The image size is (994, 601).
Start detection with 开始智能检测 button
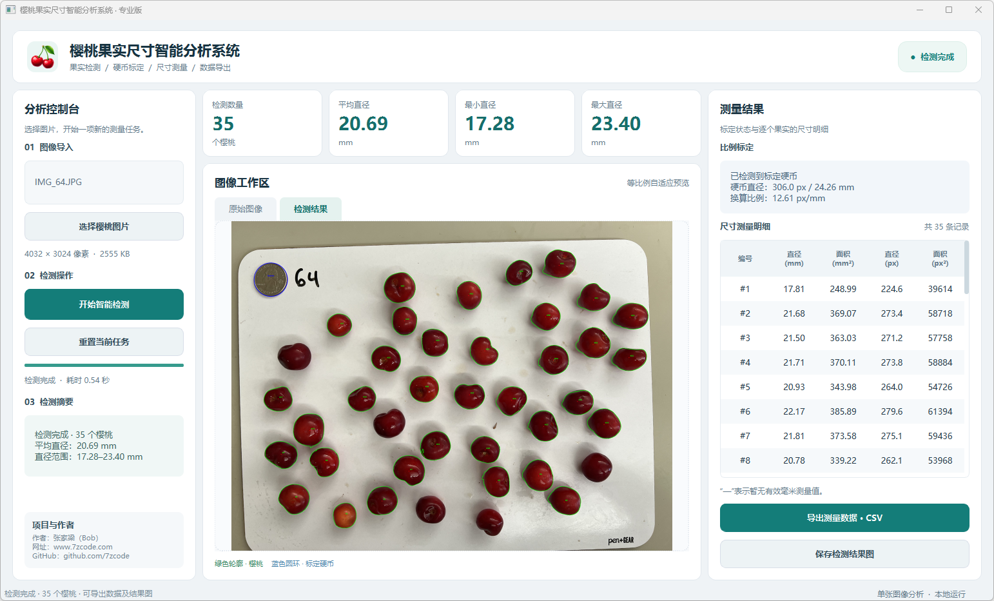pyautogui.click(x=104, y=304)
